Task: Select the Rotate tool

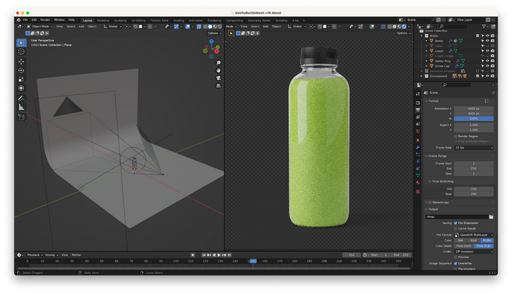Action: [x=21, y=70]
